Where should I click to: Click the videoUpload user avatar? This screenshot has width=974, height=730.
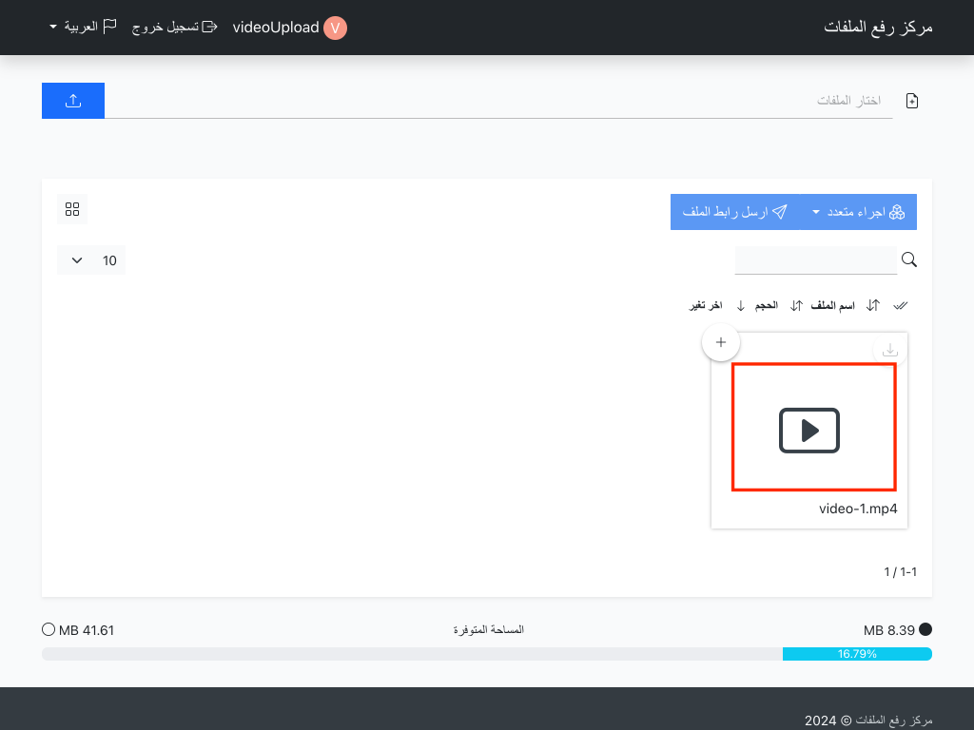point(335,28)
